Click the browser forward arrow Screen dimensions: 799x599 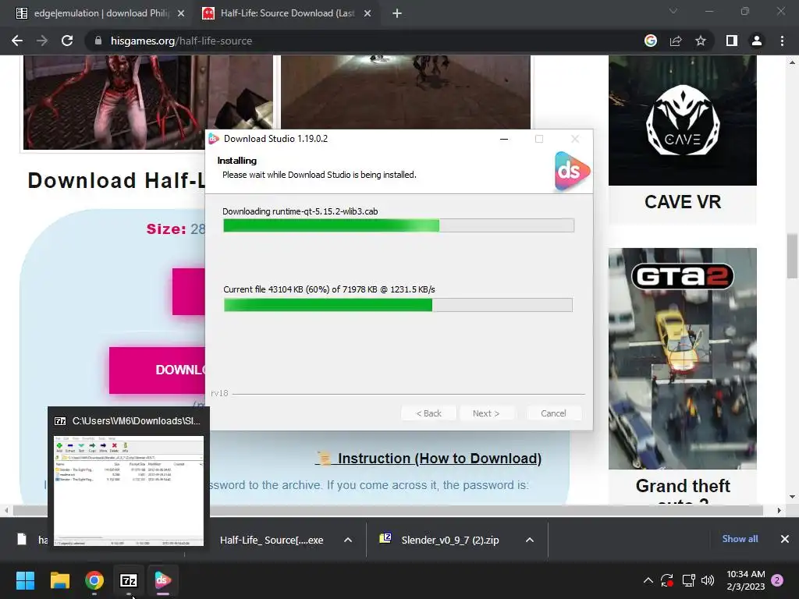pyautogui.click(x=42, y=41)
